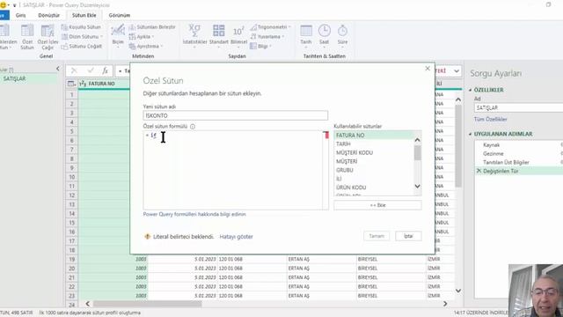Select FATURA NO in available columns
The height and width of the screenshot is (317, 563).
(373, 135)
